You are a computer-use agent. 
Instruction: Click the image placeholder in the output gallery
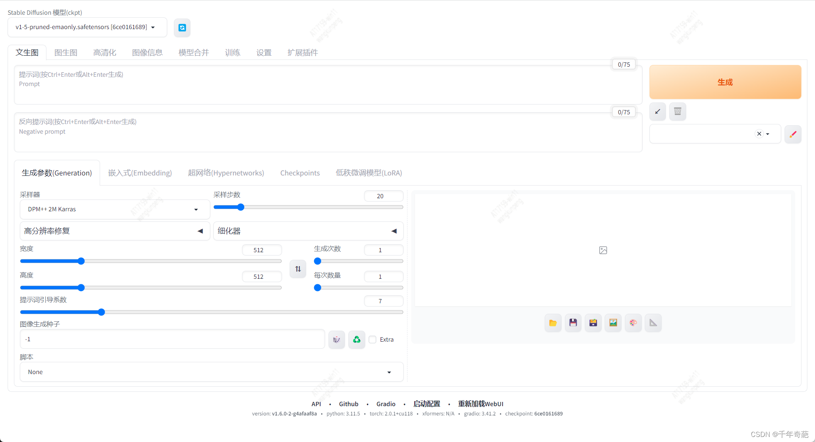click(603, 251)
